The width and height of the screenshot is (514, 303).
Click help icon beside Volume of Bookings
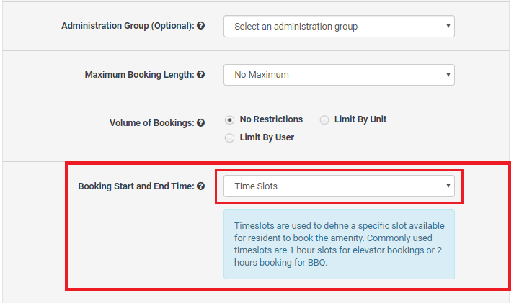(x=200, y=123)
